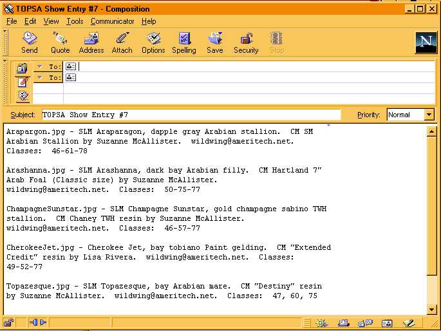Screen dimensions: 441x331
Task: Click the Netscape N logo
Action: pos(426,43)
